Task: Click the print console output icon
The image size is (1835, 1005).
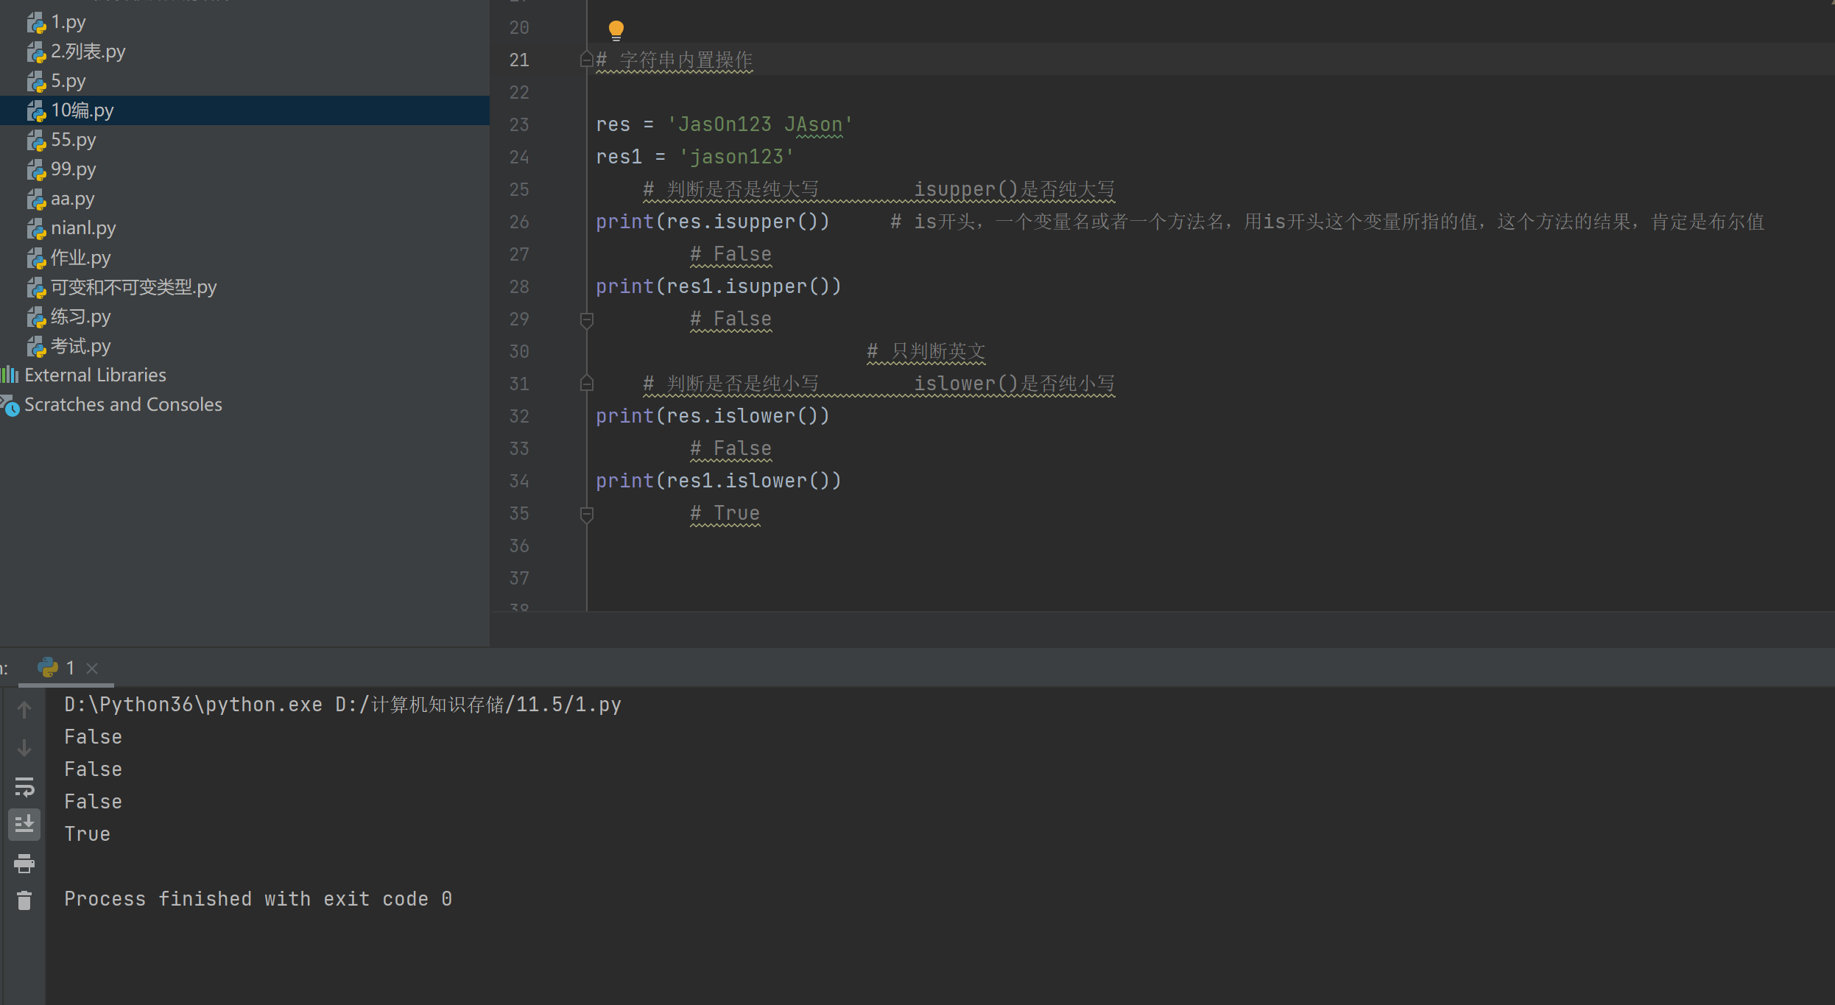Action: [x=24, y=863]
